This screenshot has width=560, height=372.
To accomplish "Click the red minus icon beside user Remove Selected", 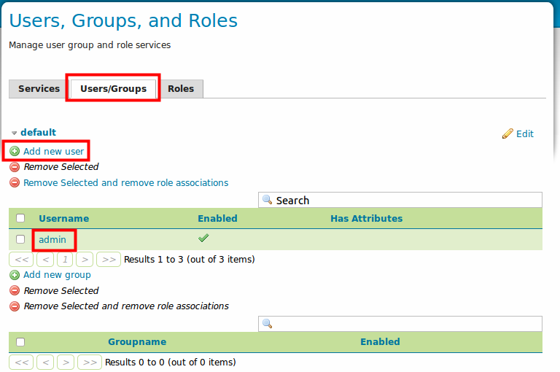I will point(15,167).
